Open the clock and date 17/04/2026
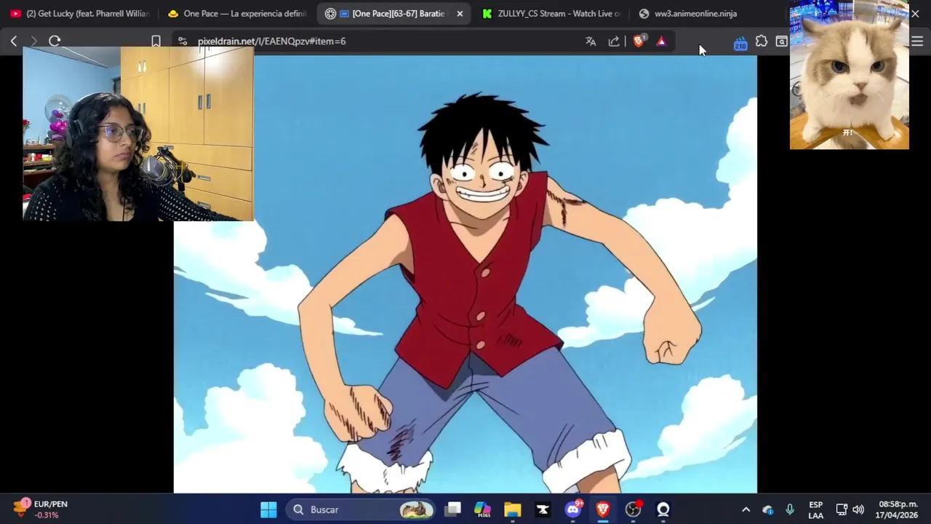The image size is (931, 524). (x=898, y=509)
